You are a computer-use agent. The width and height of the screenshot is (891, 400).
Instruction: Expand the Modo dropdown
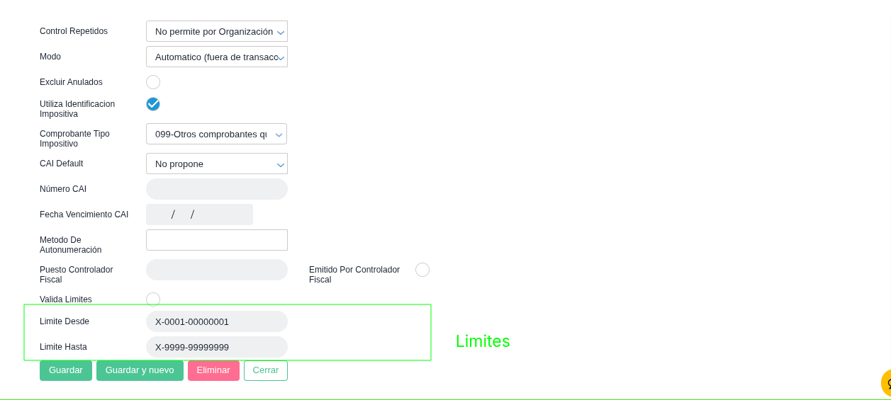pyautogui.click(x=217, y=57)
